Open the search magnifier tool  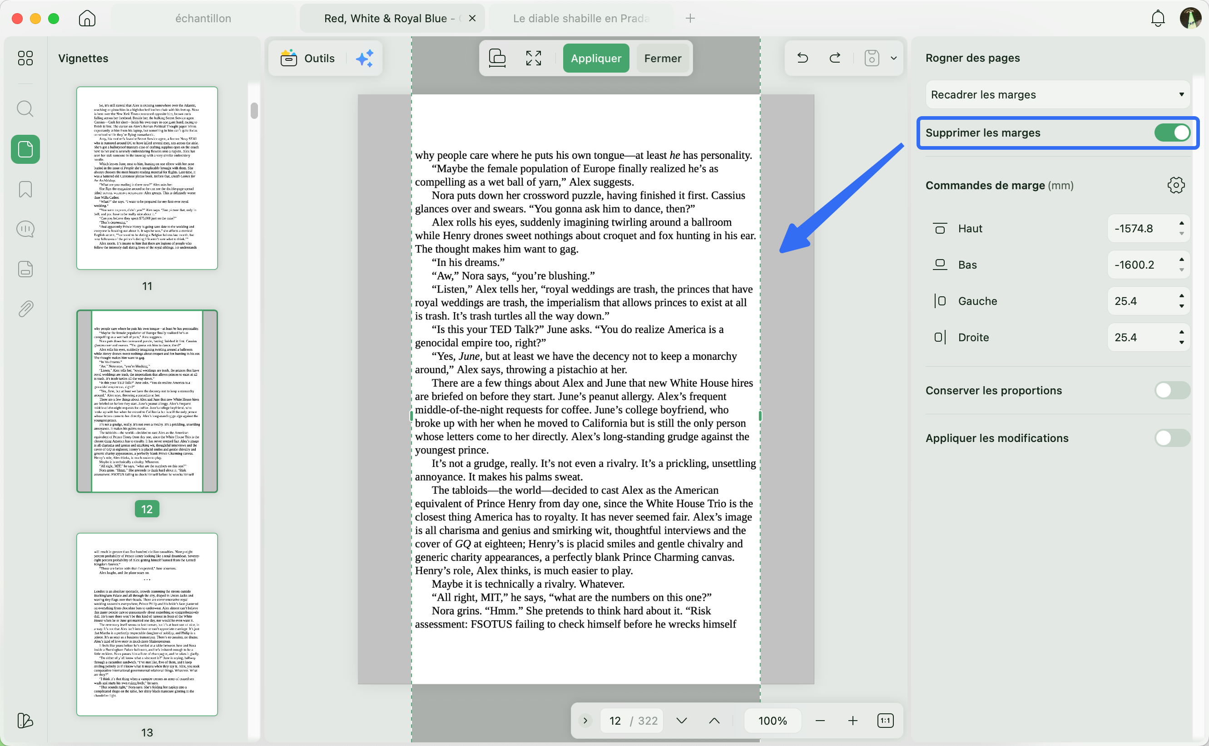pos(25,108)
